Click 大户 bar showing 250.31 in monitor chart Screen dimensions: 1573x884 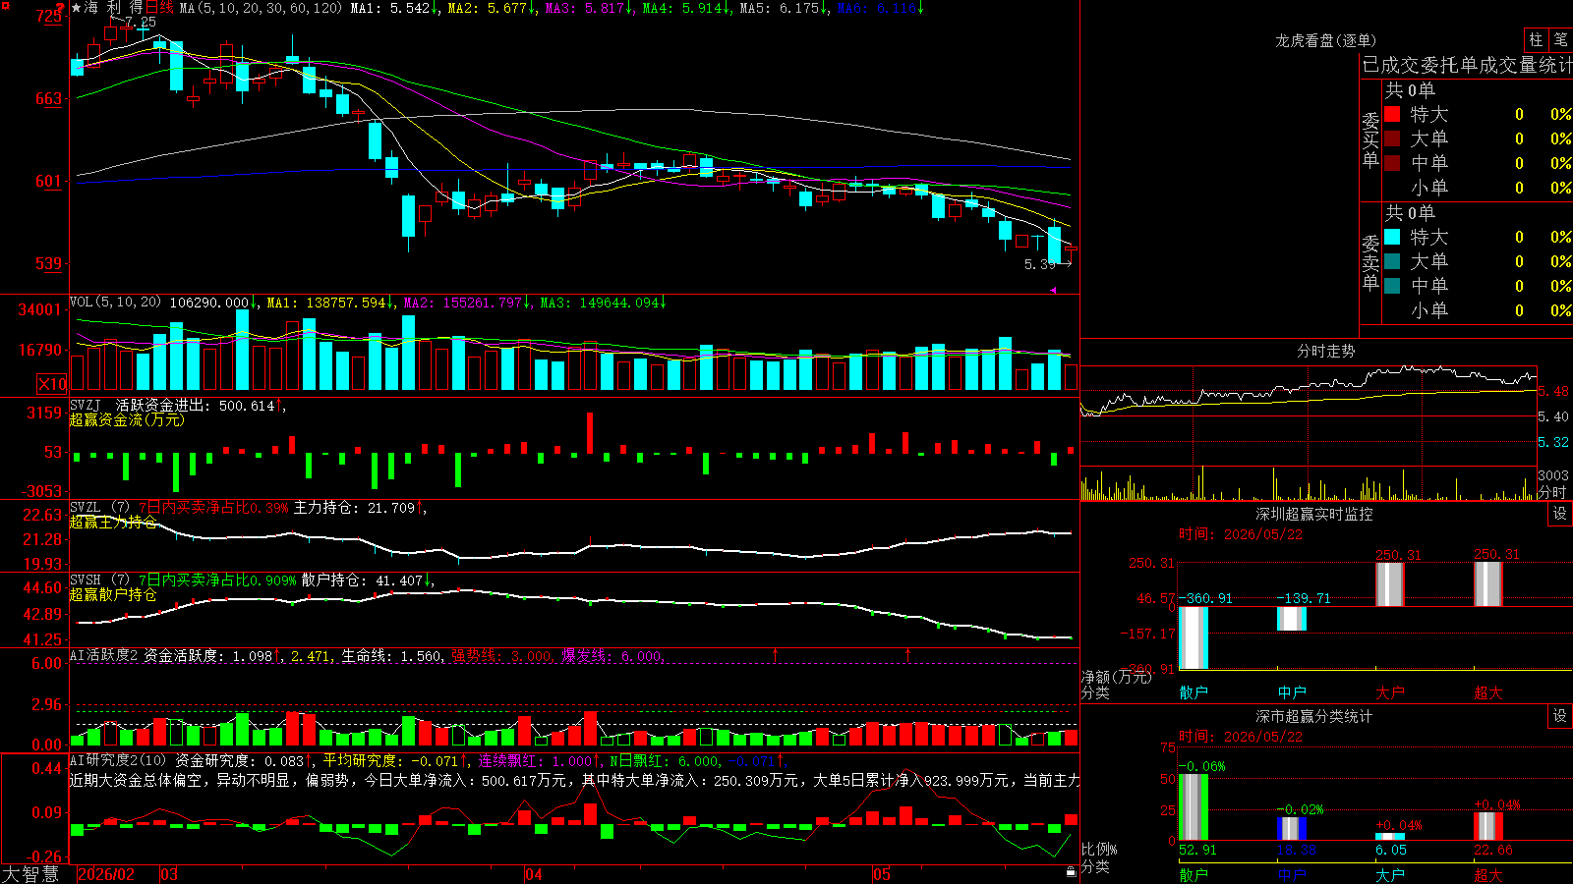click(1390, 584)
